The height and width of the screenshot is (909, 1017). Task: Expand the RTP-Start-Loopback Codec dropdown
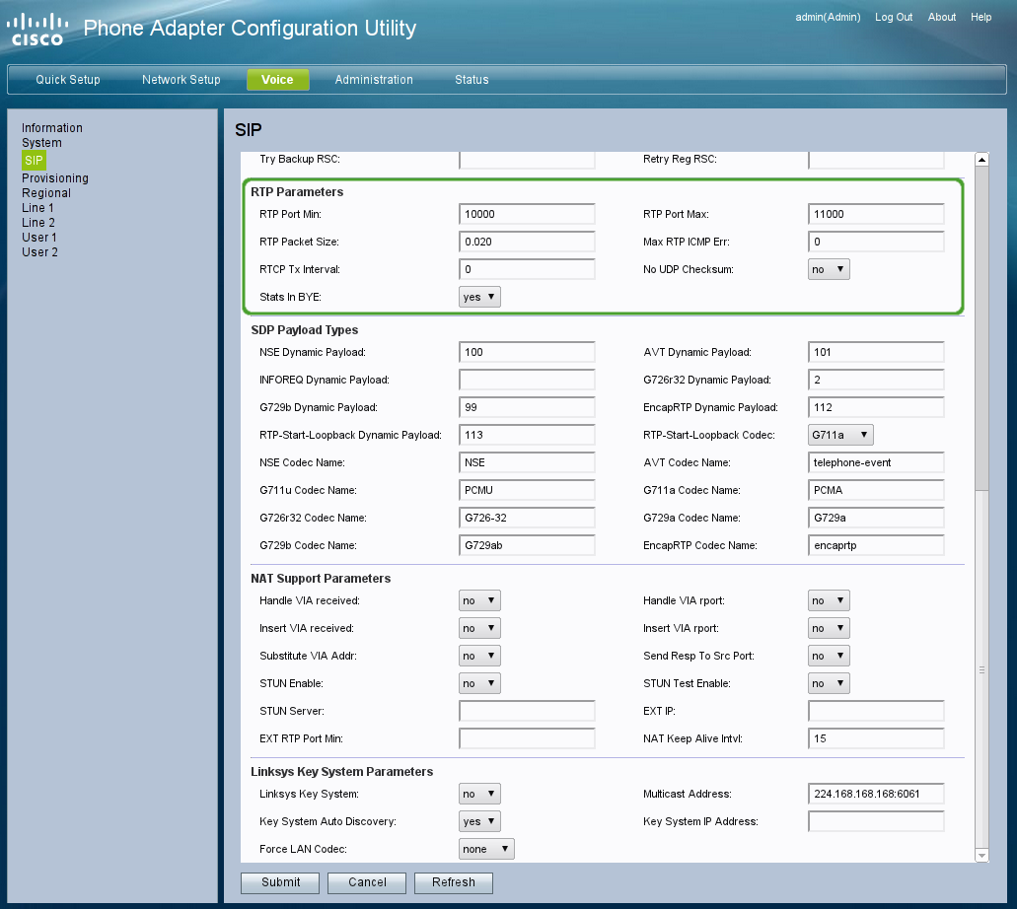840,435
